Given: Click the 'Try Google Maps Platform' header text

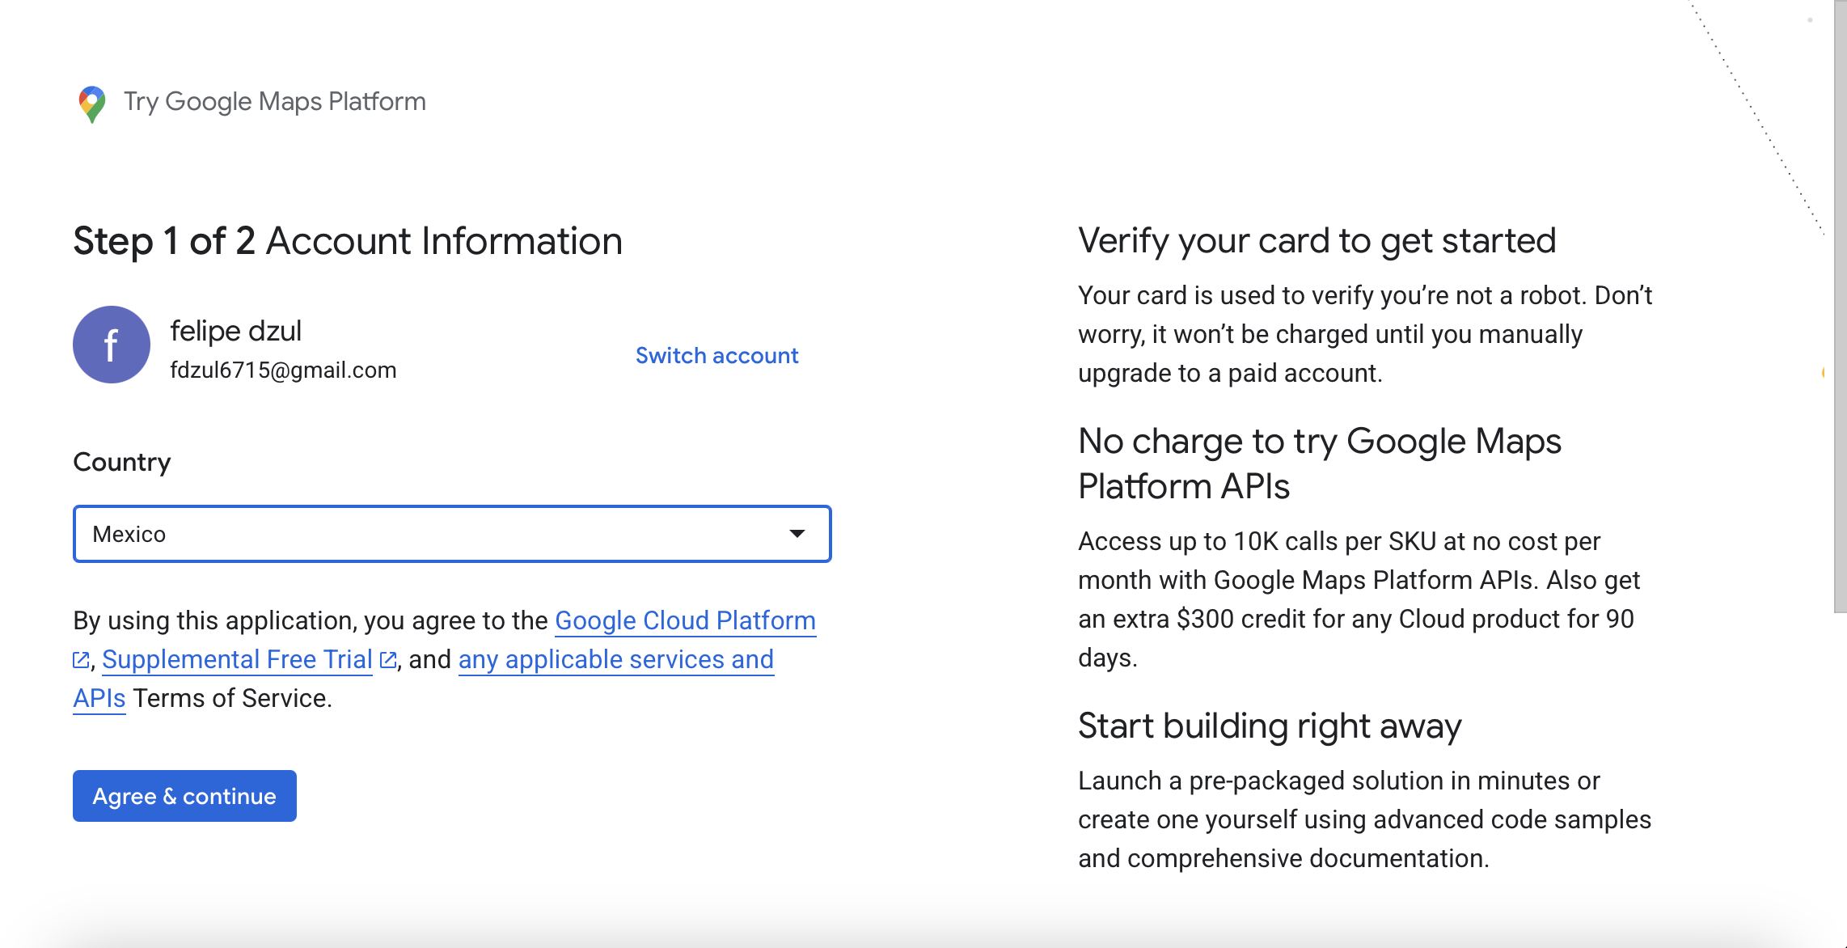Looking at the screenshot, I should [275, 102].
